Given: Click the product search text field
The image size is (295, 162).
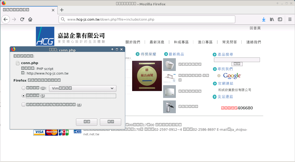Looking at the screenshot, I should pyautogui.click(x=237, y=60).
